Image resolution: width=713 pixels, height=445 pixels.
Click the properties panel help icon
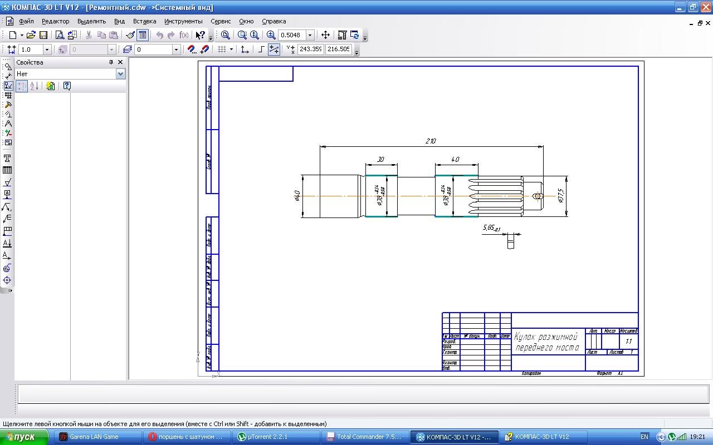[x=67, y=86]
